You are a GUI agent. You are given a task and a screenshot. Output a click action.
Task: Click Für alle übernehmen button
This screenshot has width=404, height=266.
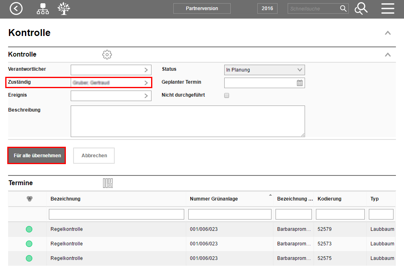(x=37, y=156)
